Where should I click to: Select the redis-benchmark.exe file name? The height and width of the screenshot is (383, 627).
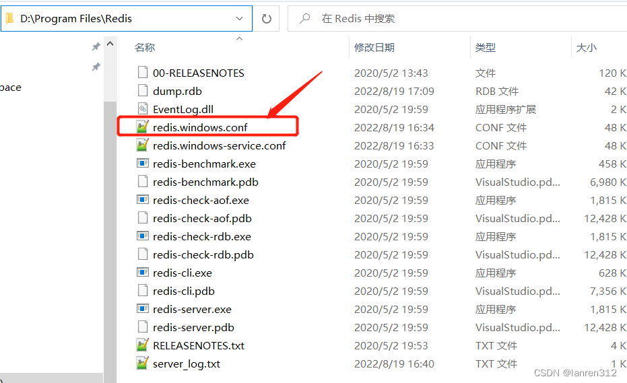click(204, 164)
